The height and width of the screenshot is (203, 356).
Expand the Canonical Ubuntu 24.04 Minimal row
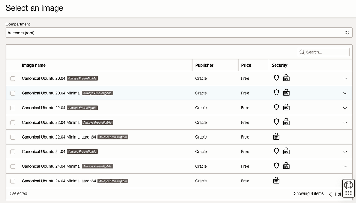[x=345, y=166]
